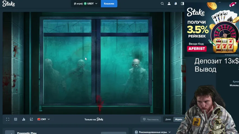Open live stats chart icon

[24, 119]
